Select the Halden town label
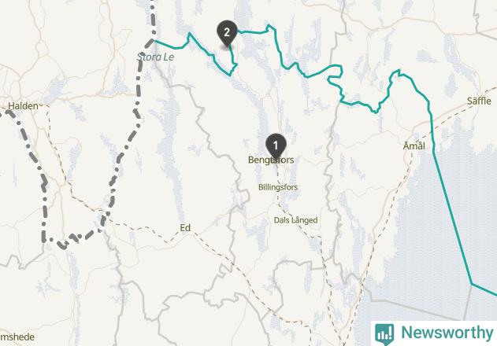This screenshot has height=346, width=497. (23, 106)
